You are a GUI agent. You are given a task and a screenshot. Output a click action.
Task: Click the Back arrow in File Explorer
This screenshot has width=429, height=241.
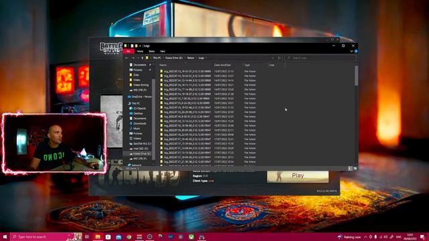(127, 58)
